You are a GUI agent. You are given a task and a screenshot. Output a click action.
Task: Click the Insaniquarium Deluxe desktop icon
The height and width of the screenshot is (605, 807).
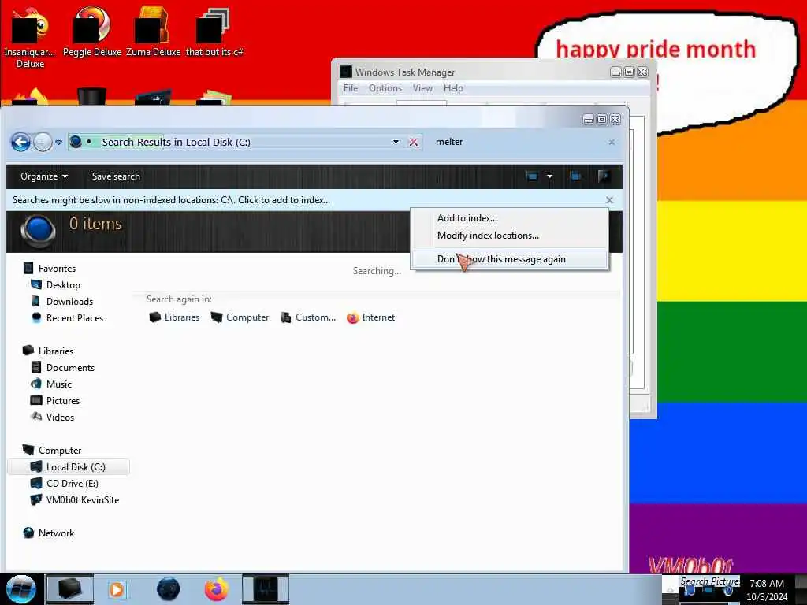[31, 37]
